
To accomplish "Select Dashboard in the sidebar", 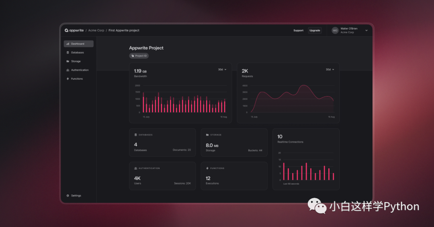I will (79, 44).
